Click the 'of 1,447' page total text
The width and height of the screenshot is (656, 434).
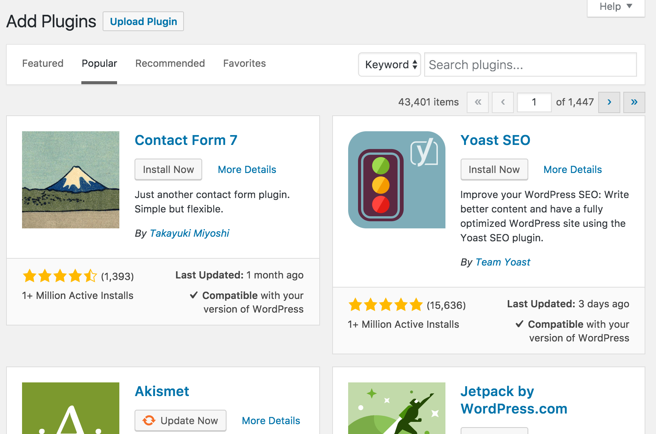pyautogui.click(x=575, y=102)
